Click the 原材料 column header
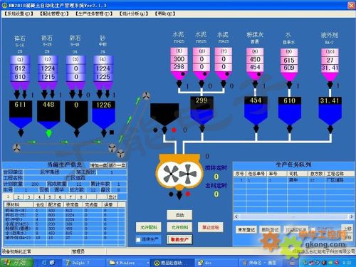This screenshot has width=356, height=267. (x=19, y=204)
